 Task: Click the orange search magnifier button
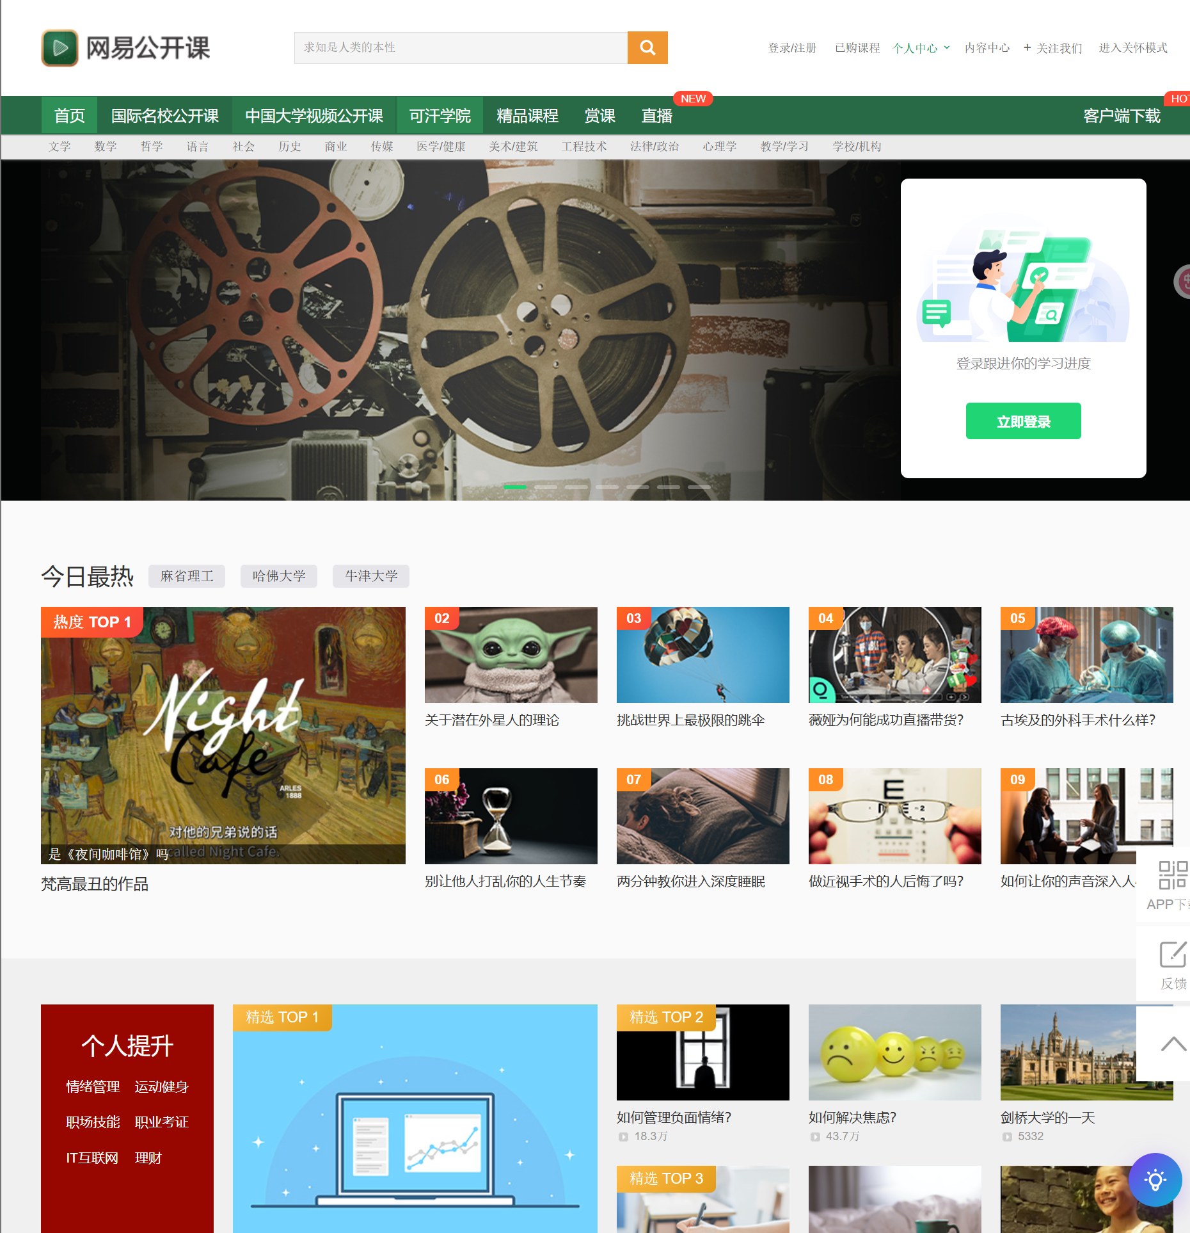[647, 48]
